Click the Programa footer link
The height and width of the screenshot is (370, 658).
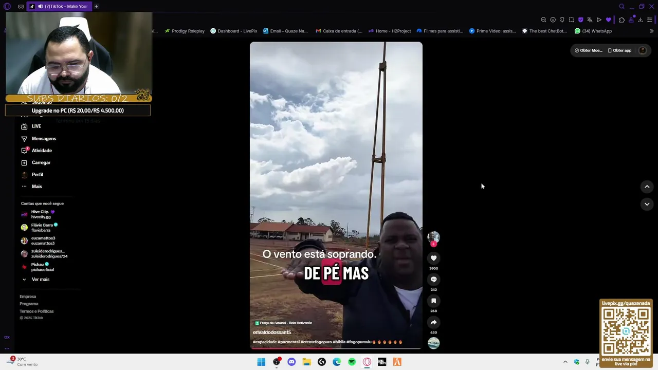29,304
